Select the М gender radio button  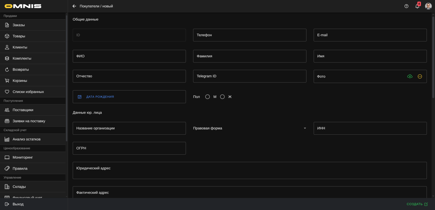point(208,97)
